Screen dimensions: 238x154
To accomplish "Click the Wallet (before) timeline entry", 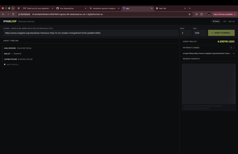I will point(13,54).
